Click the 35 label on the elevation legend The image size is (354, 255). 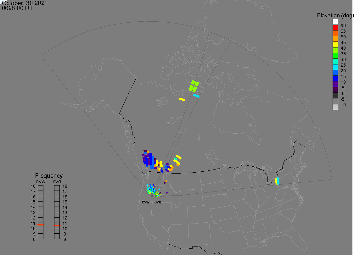pos(343,54)
